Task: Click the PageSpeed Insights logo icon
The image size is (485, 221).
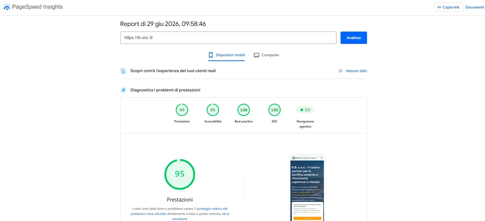Action: 7,7
